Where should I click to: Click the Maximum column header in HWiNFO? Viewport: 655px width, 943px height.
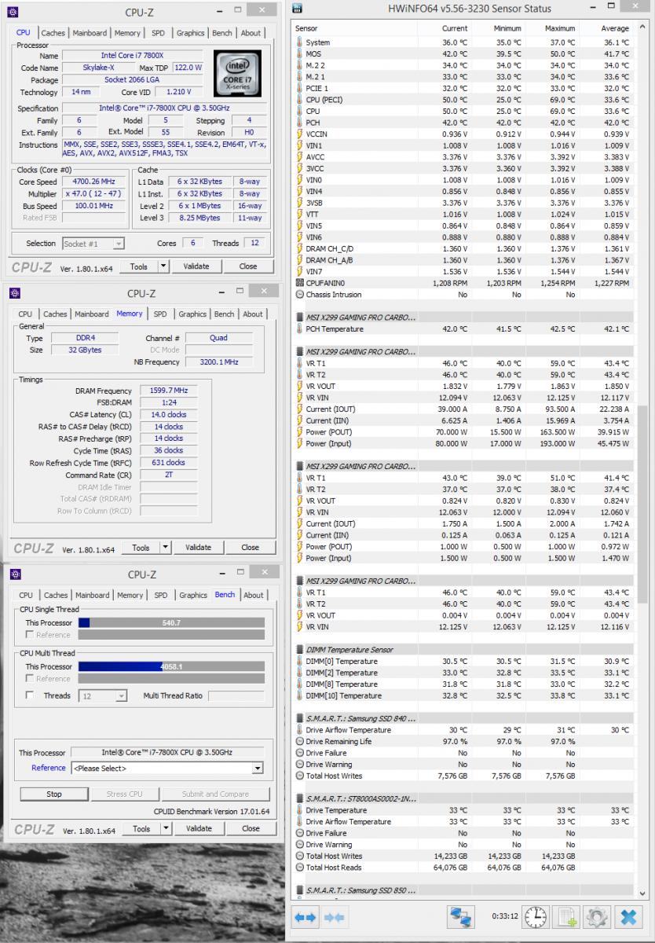pyautogui.click(x=560, y=28)
